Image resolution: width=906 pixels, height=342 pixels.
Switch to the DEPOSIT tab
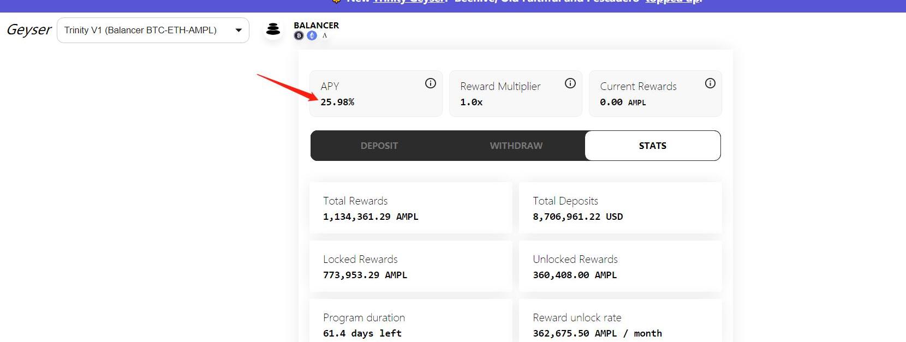(379, 146)
